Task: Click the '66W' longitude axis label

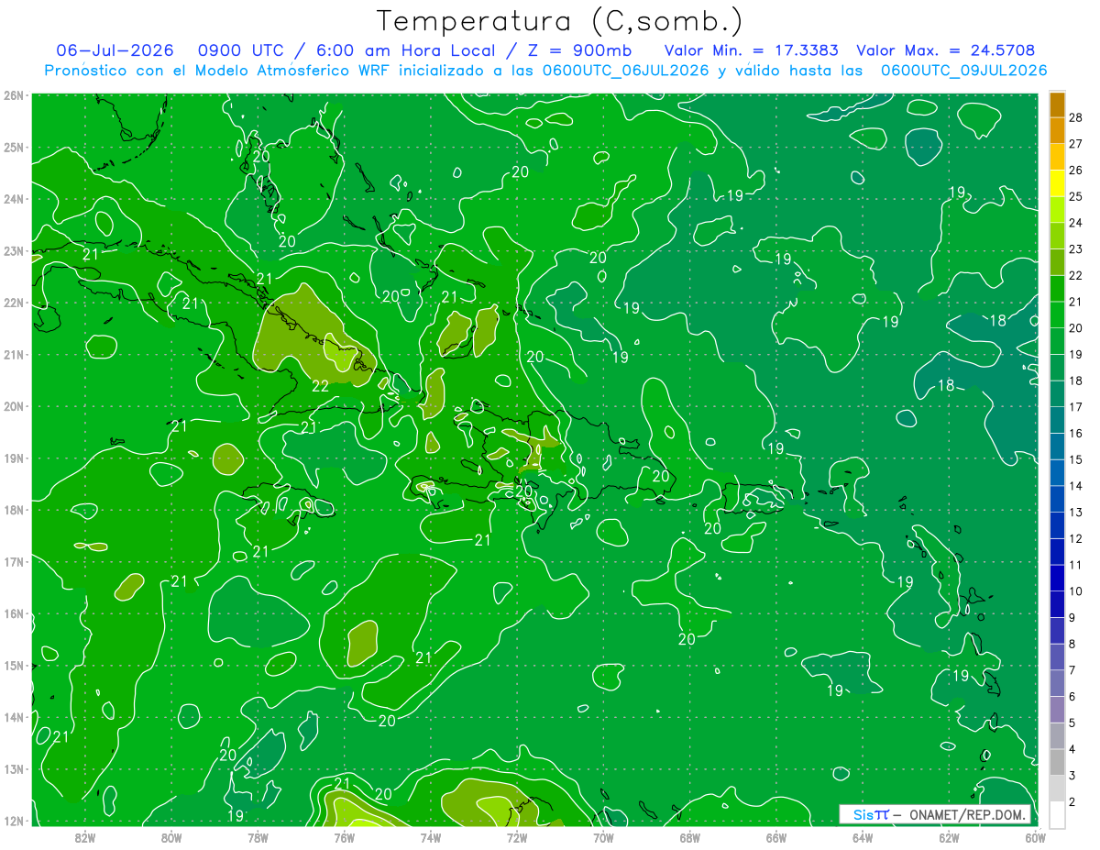Action: [x=775, y=837]
